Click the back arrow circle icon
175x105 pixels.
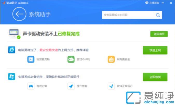coord(19,14)
